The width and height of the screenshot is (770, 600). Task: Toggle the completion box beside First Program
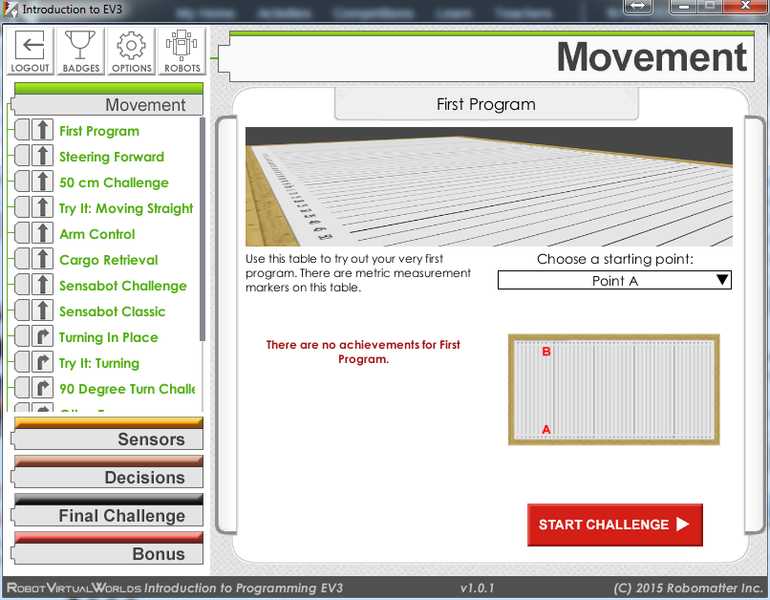[22, 131]
